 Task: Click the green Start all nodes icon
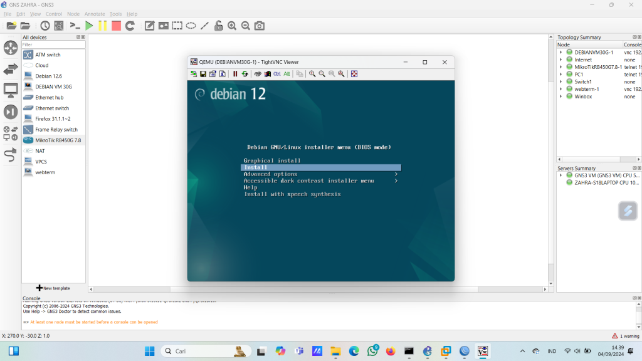point(89,26)
